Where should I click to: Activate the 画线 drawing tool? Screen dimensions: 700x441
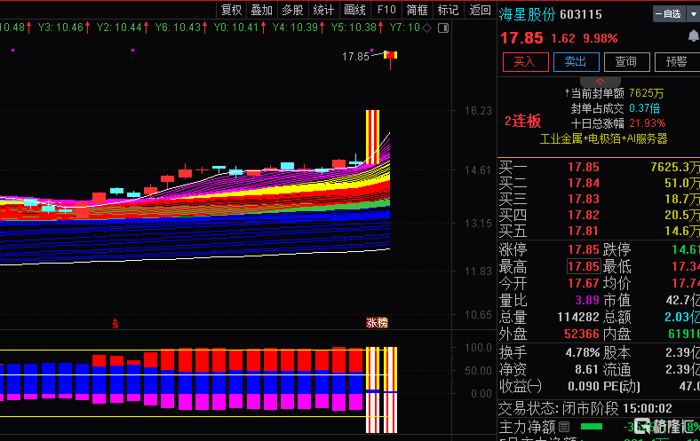[355, 10]
